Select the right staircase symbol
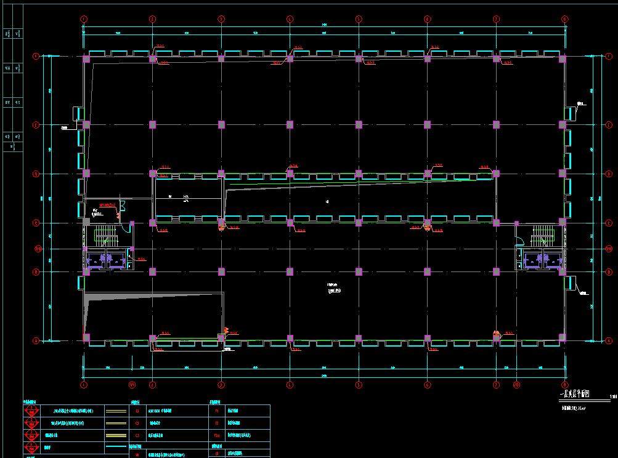The image size is (618, 458). point(543,233)
